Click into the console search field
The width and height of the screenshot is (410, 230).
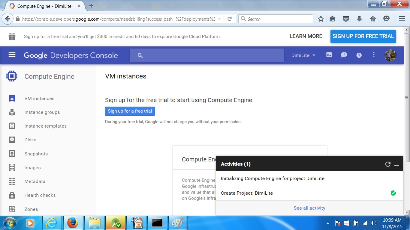(x=207, y=55)
